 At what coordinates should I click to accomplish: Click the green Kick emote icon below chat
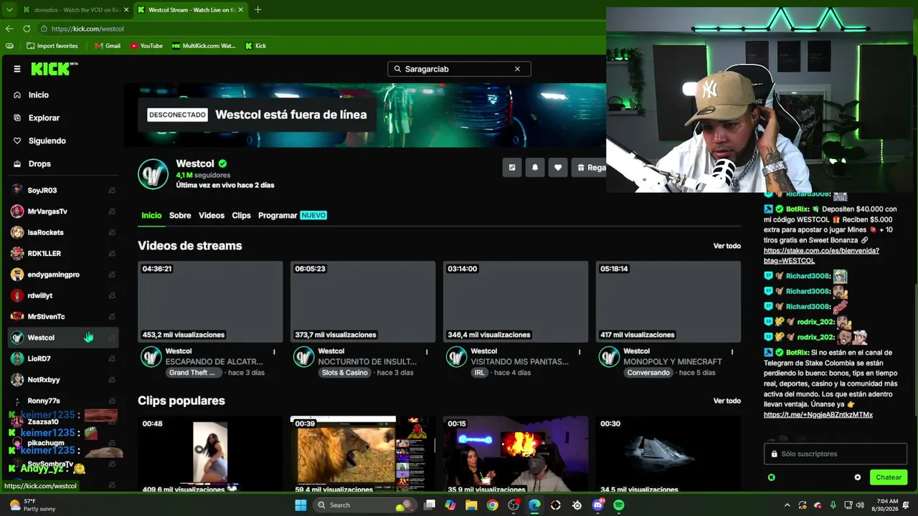click(x=772, y=477)
